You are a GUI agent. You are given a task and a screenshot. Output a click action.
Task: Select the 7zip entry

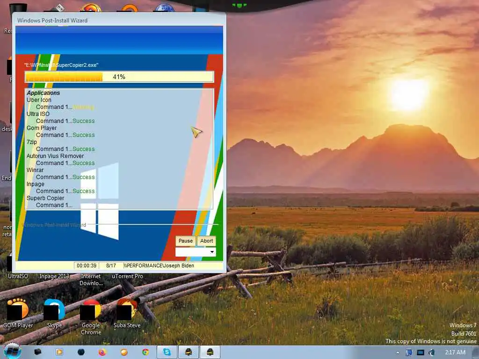[31, 142]
